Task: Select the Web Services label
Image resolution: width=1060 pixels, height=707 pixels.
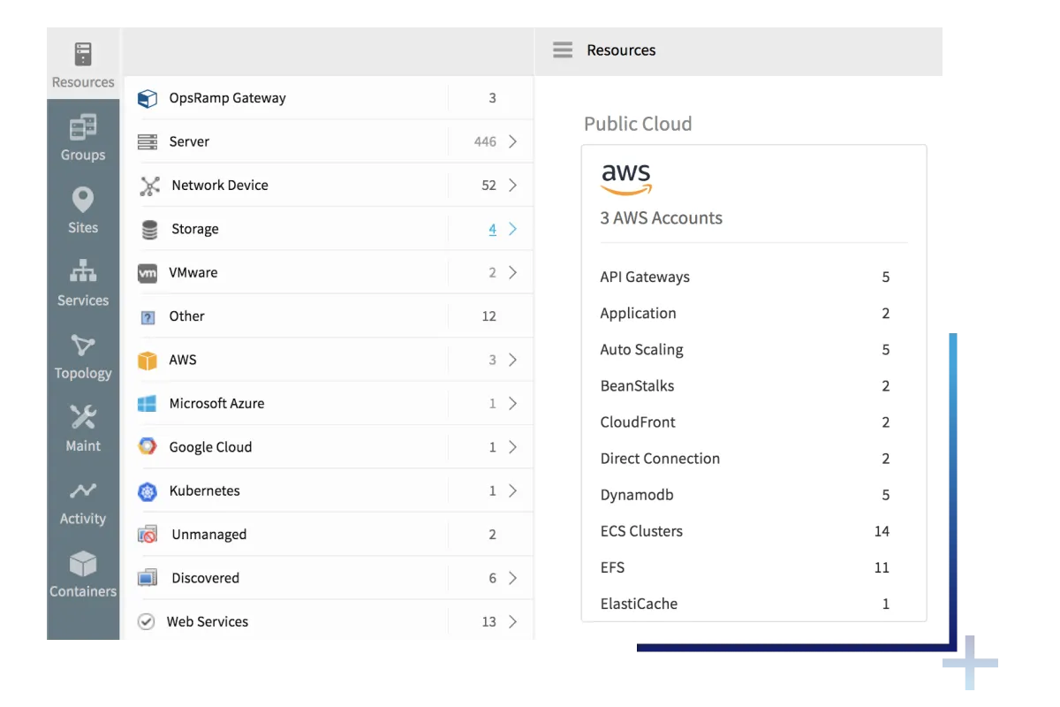Action: (208, 622)
